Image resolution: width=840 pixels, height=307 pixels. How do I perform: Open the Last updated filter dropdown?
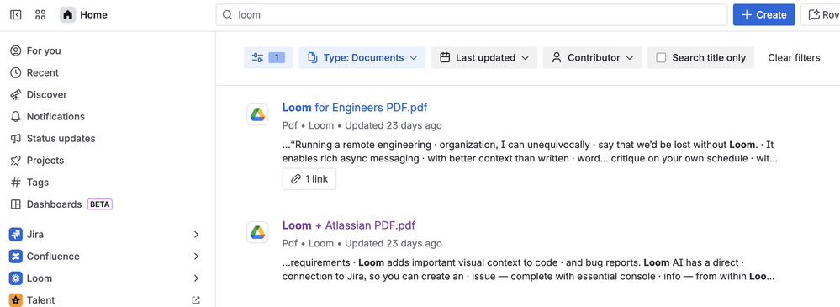(484, 57)
